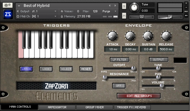Go to previous instrument preset arrow

pyautogui.click(x=110, y=5)
